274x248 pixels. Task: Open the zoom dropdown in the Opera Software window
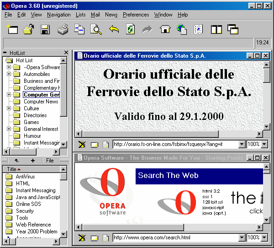263,238
